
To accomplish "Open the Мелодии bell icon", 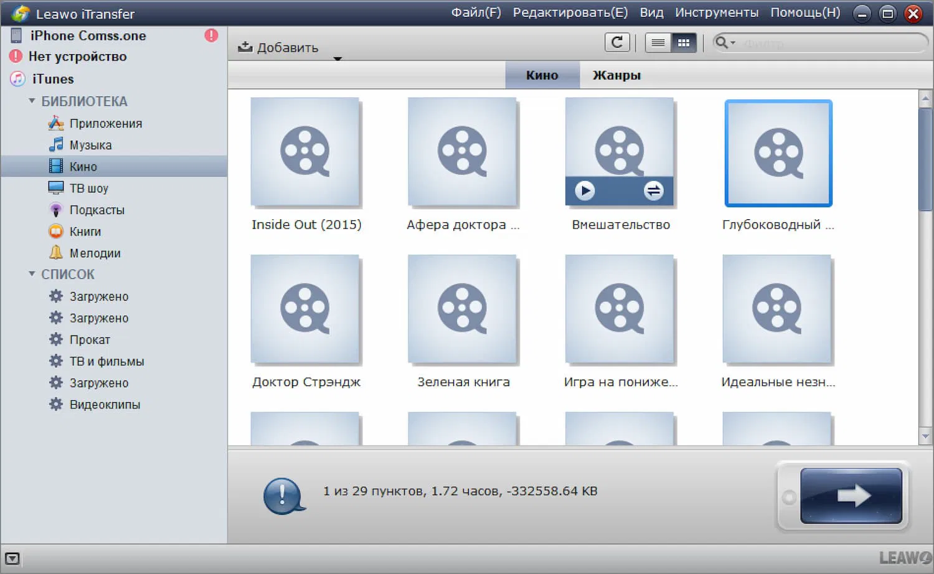I will (x=56, y=253).
